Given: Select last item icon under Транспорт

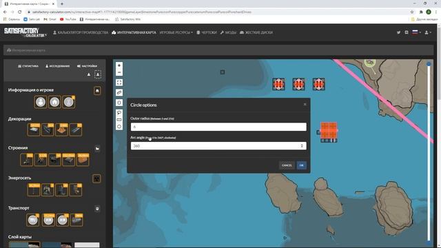Looking at the screenshot, I should coord(76,220).
